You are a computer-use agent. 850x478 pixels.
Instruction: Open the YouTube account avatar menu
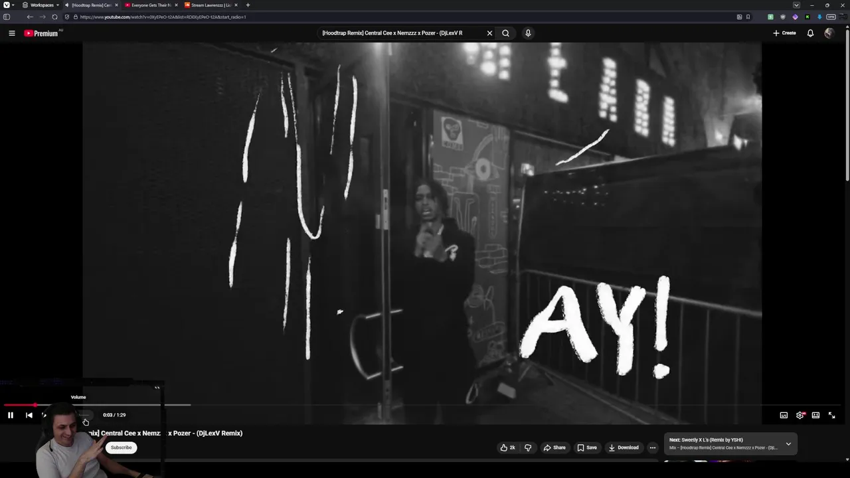tap(829, 33)
